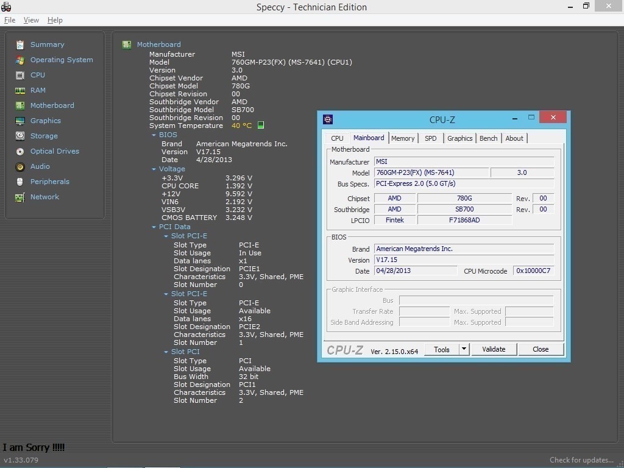Click the Tools button in CPU-Z
624x468 pixels.
click(x=441, y=349)
